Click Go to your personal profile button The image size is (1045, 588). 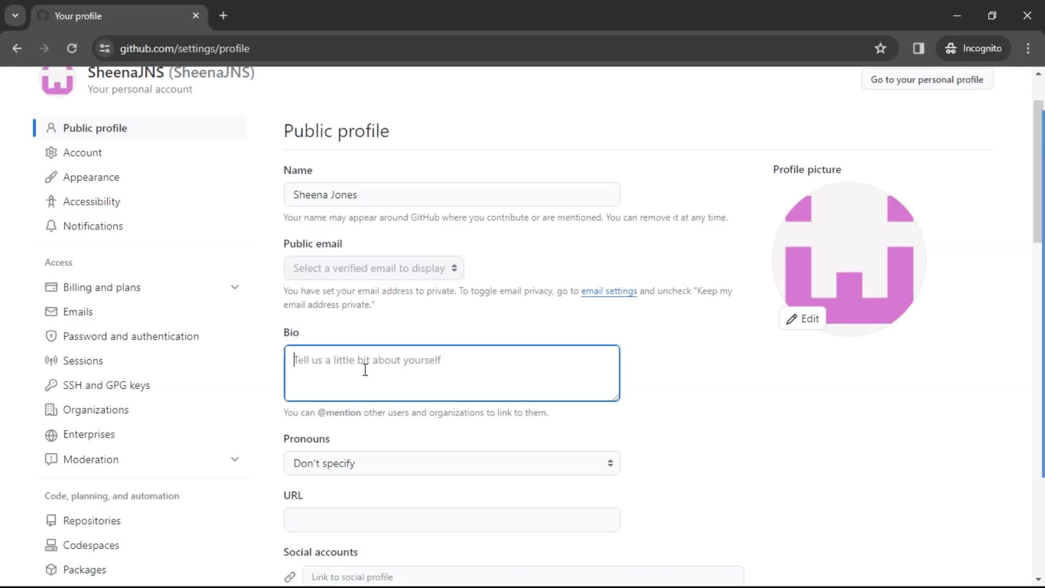coord(926,79)
